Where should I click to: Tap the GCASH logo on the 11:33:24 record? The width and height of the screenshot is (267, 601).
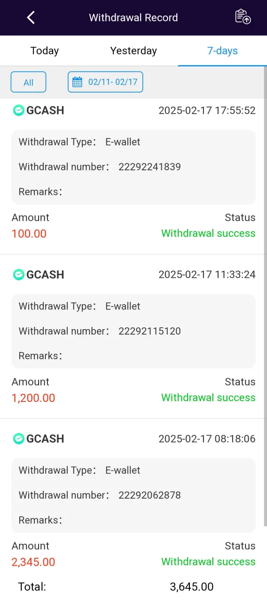[19, 275]
